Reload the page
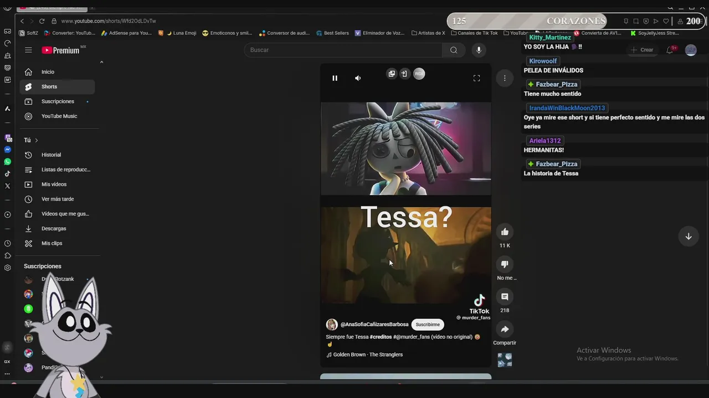Image resolution: width=709 pixels, height=398 pixels. [42, 21]
